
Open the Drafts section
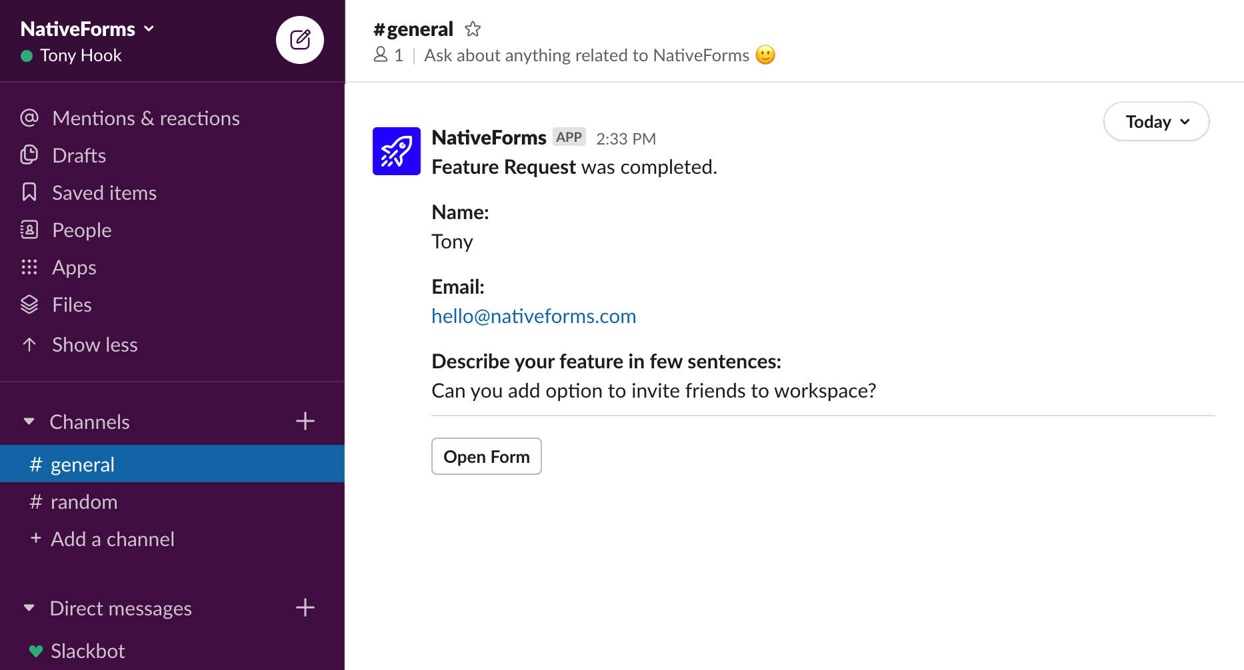pos(79,156)
